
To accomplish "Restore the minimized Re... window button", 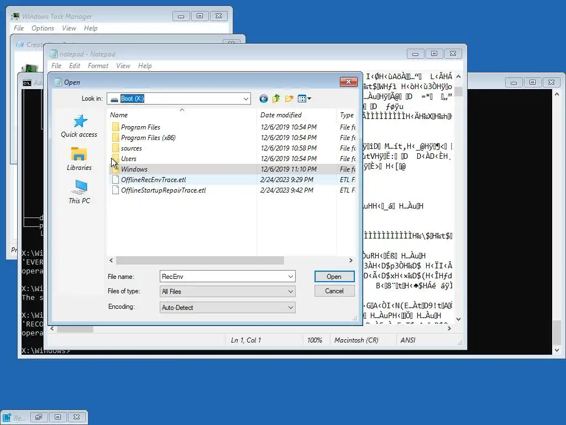I will pos(39,417).
